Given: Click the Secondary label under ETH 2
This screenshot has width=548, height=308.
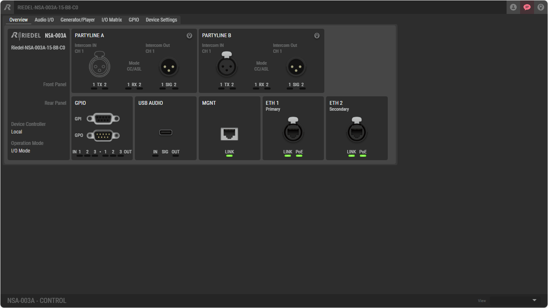Looking at the screenshot, I should coord(339,109).
